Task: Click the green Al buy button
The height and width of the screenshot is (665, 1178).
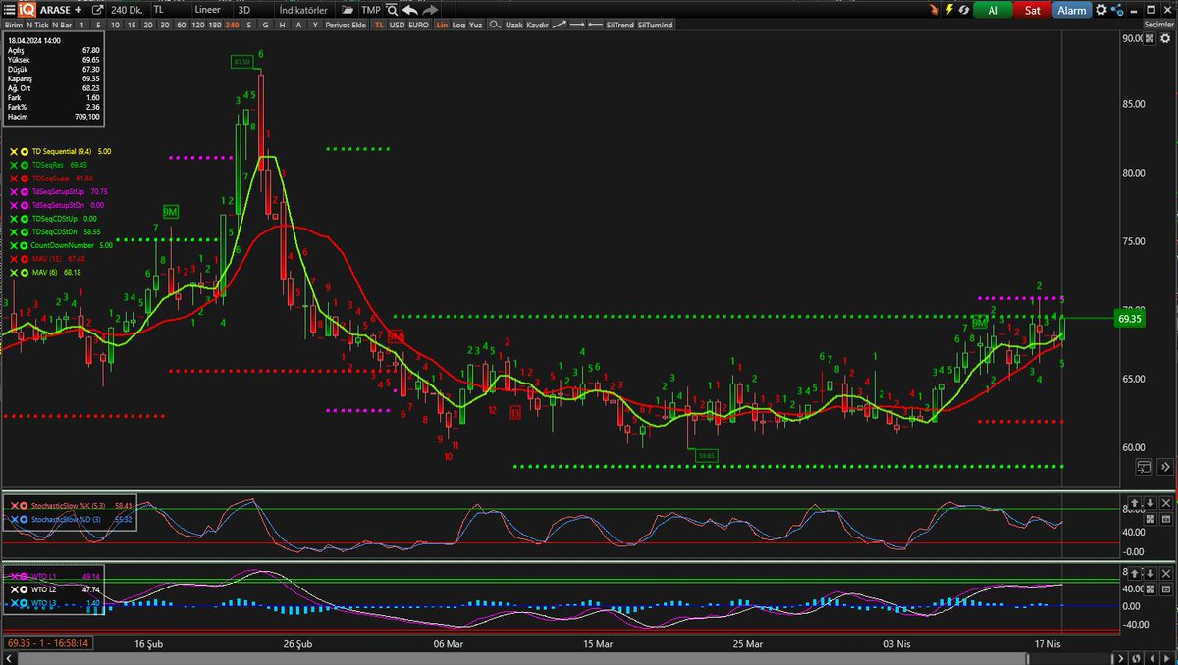Action: click(992, 10)
